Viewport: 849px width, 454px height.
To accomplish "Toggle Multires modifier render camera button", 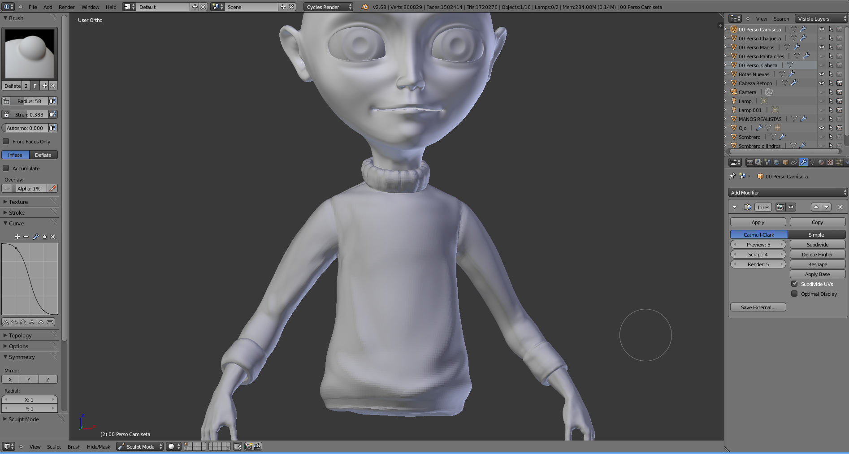I will point(780,207).
